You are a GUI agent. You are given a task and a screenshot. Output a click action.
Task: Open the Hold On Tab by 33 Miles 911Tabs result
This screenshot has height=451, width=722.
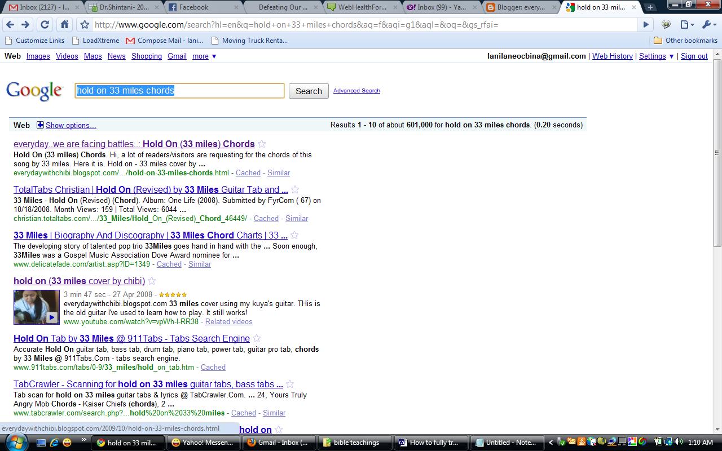[x=131, y=338]
